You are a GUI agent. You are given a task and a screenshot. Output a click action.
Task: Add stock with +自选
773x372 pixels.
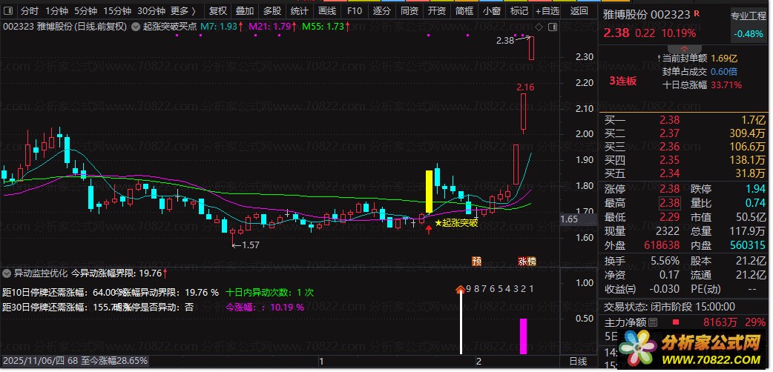coord(547,11)
